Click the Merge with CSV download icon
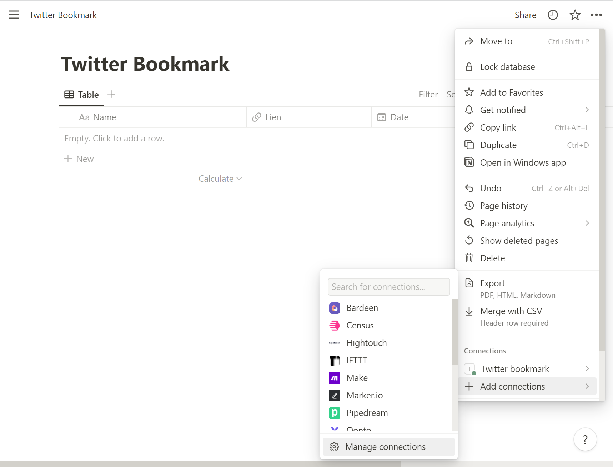 pos(469,311)
